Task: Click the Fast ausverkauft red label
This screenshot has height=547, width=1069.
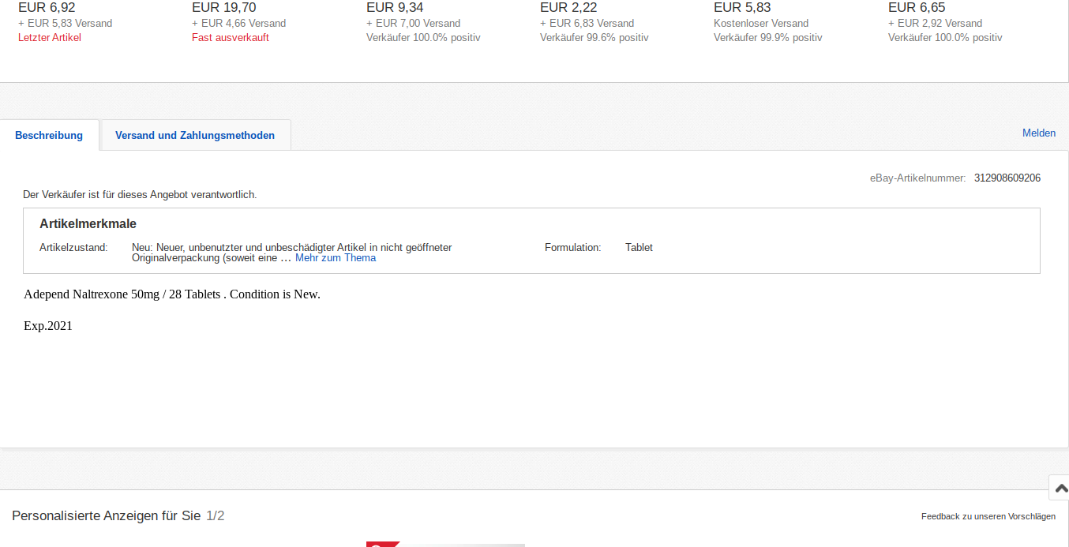Action: click(x=230, y=38)
